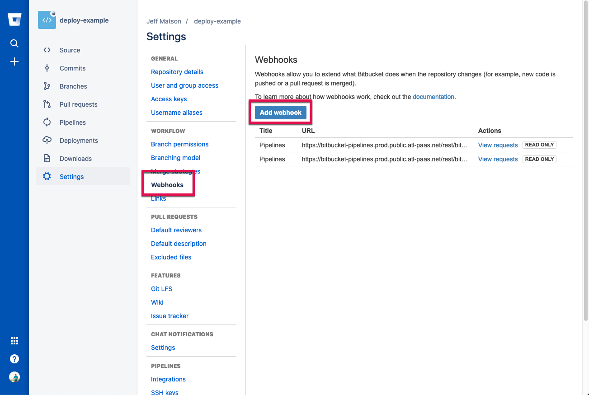Open Chat notifications Settings link
This screenshot has width=589, height=395.
click(163, 348)
